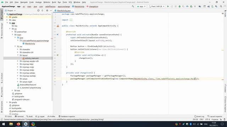The width and height of the screenshot is (227, 127).
Task: Toggle the Gradle side tab on right
Action: [x=225, y=14]
